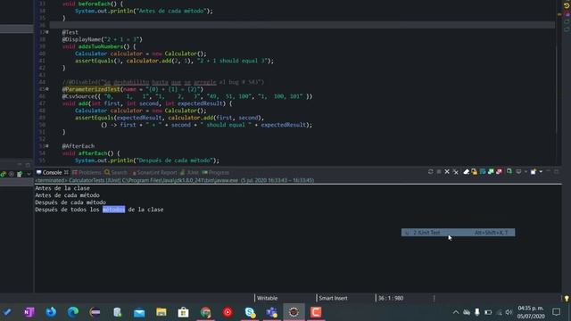Switch to the Problems tab
This screenshot has height=321, width=571.
87,172
